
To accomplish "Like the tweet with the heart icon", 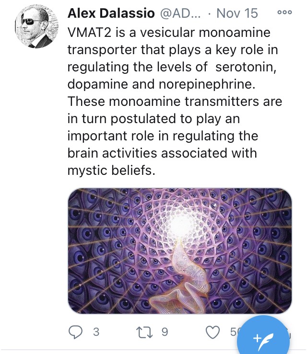I will [x=213, y=332].
